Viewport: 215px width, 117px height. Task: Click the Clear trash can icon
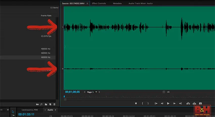(x=54, y=104)
